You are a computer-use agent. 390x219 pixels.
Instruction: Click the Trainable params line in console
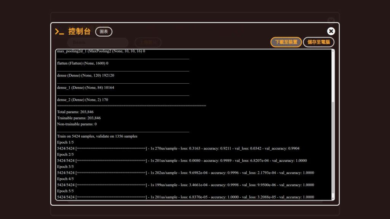coord(78,118)
